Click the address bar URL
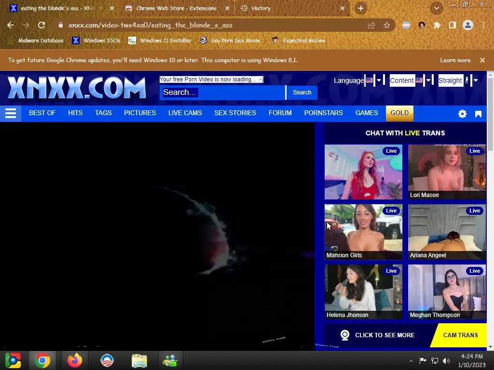494x370 pixels. (x=151, y=25)
